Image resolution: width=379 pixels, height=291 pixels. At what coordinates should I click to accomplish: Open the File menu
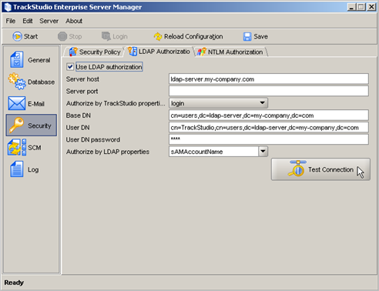(11, 21)
